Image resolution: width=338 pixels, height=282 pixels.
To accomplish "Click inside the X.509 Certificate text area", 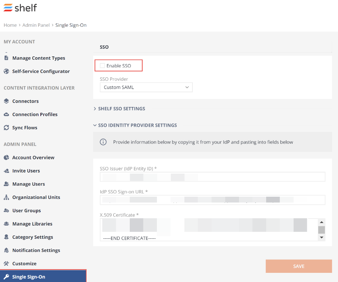I will (209, 230).
